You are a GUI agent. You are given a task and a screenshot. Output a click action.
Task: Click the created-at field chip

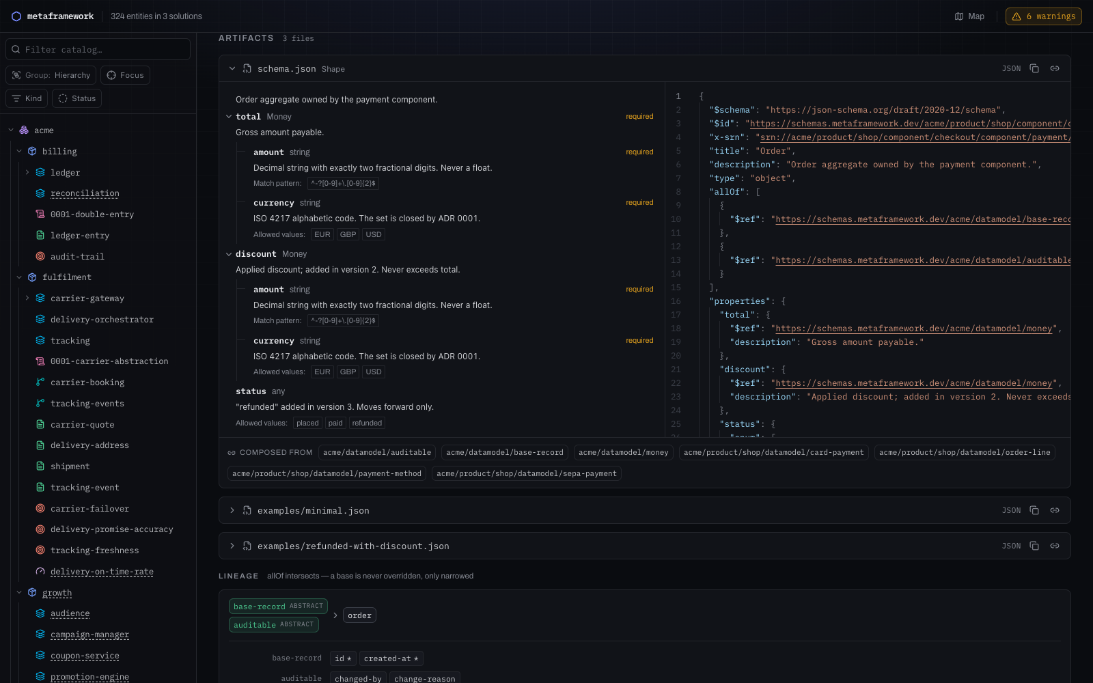click(x=391, y=658)
